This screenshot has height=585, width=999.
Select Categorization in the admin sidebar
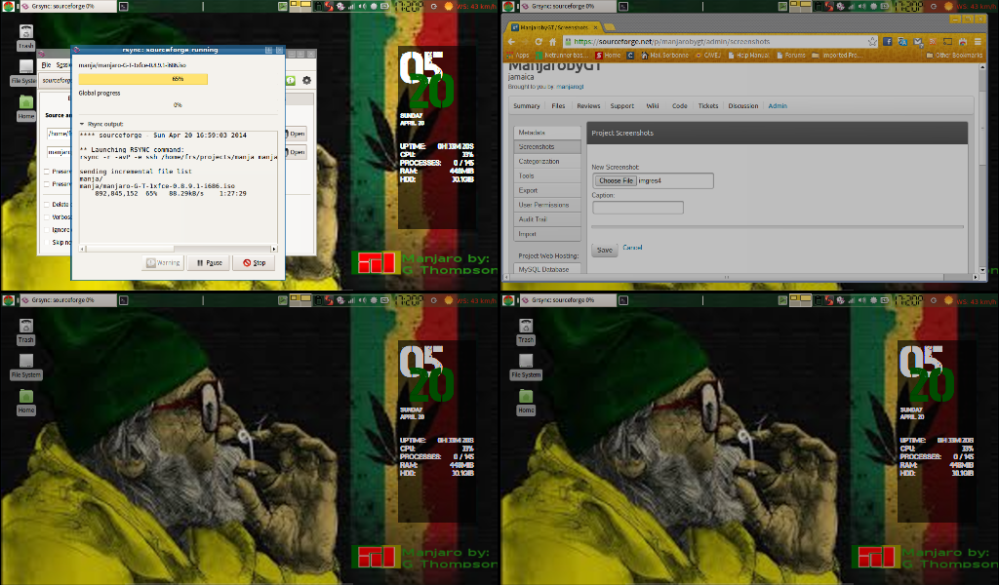pos(547,162)
